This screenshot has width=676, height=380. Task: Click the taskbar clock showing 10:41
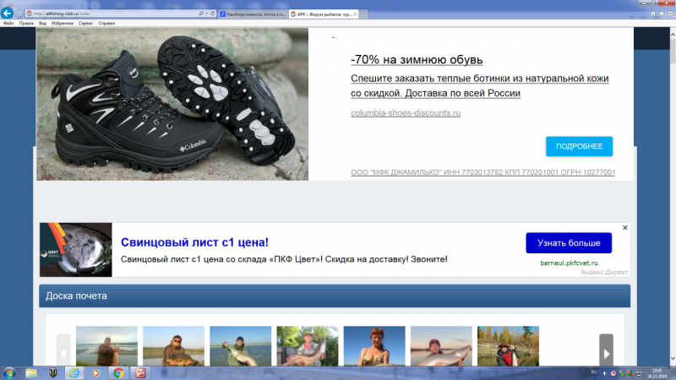point(657,373)
